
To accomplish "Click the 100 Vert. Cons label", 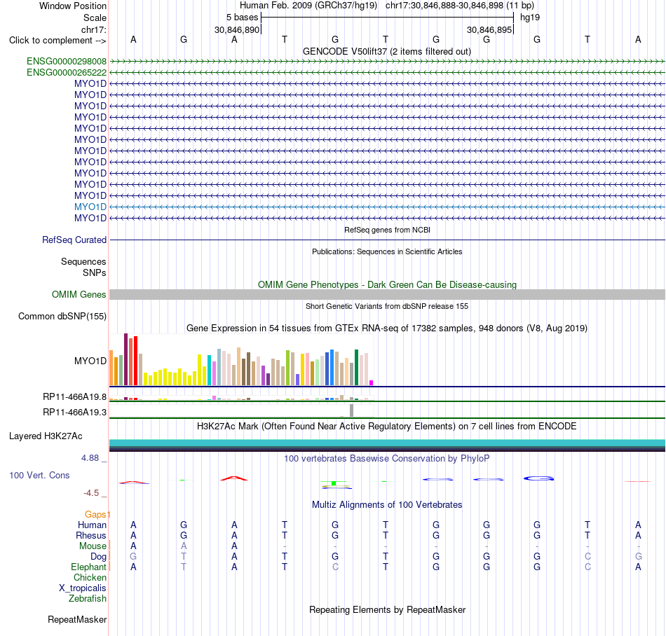I will (39, 476).
